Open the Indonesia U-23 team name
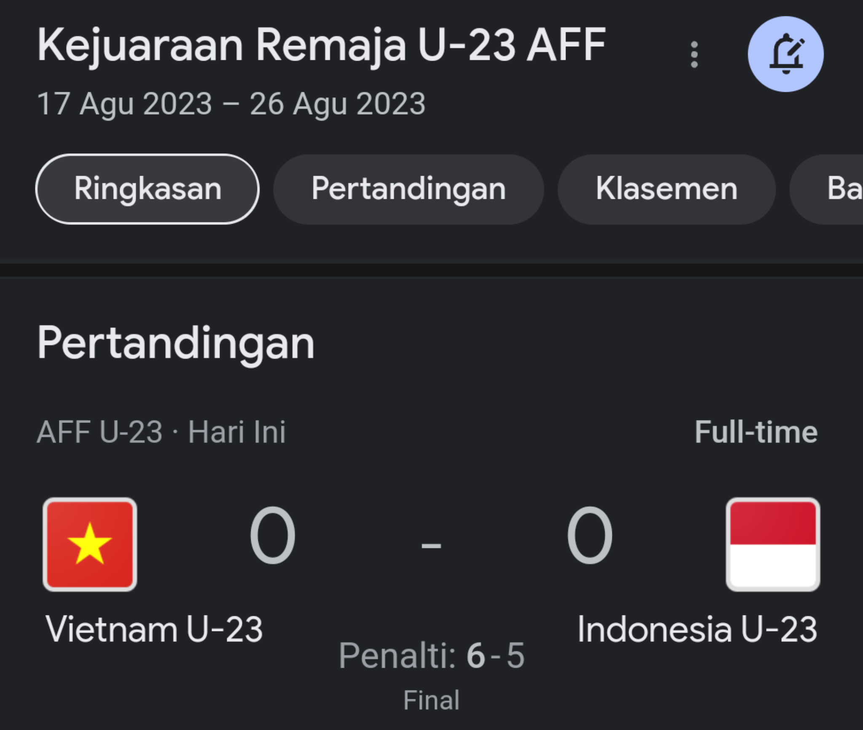Screen dimensions: 863x730 pos(697,629)
